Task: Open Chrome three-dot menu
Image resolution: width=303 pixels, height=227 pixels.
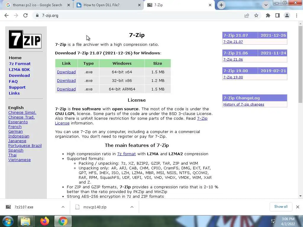Action: 296,15
